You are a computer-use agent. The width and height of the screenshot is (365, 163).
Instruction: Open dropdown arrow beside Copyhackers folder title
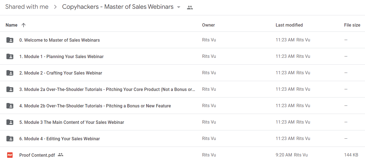point(179,7)
